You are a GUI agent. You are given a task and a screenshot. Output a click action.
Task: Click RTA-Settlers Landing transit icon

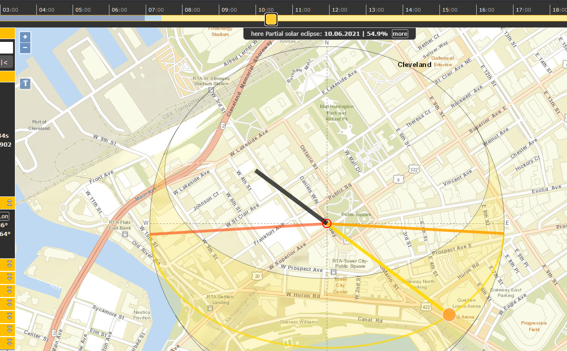pos(211,308)
